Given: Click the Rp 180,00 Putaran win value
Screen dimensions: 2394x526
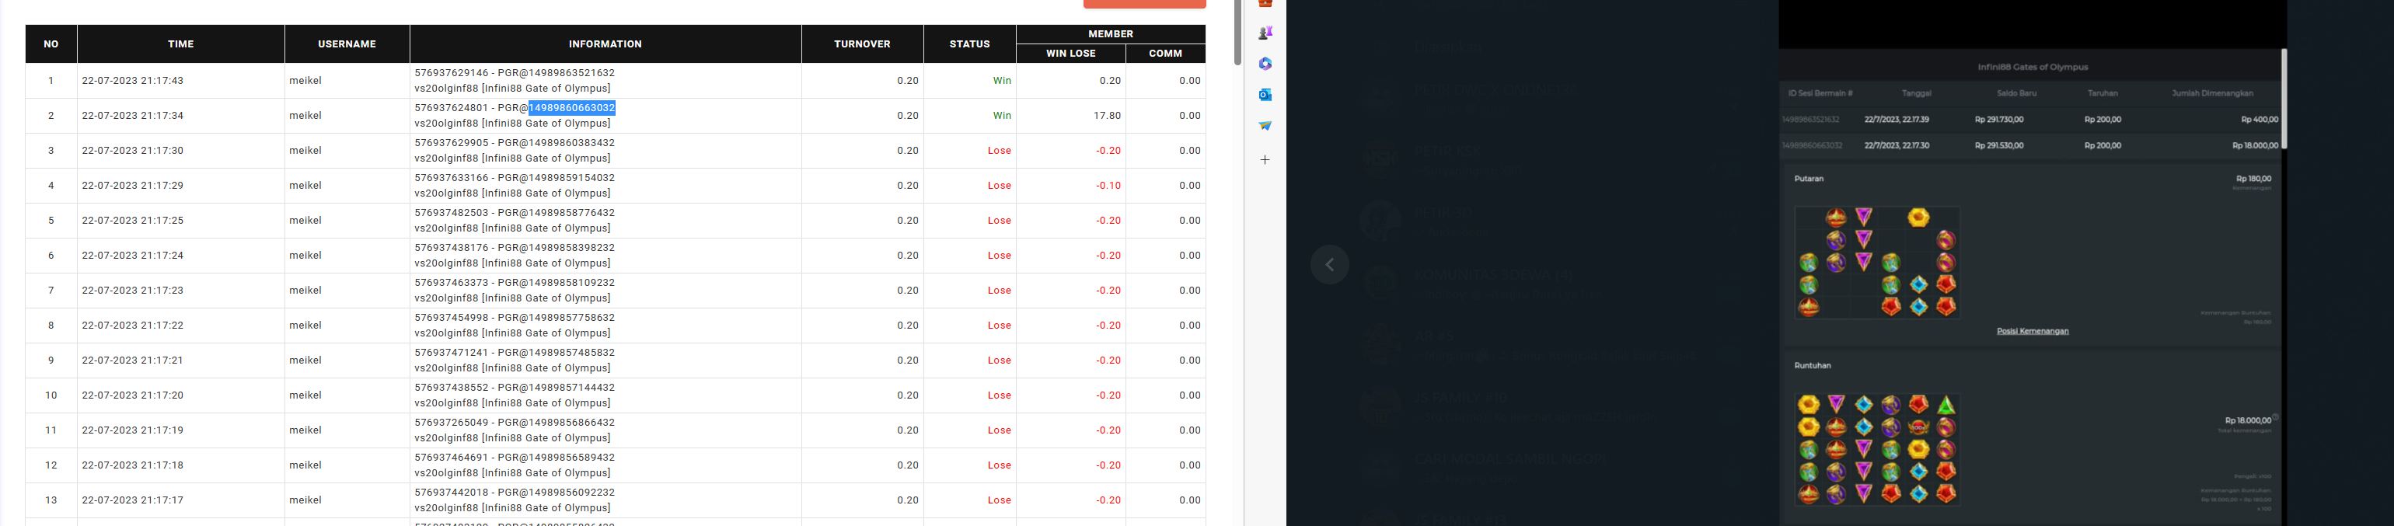Looking at the screenshot, I should point(2253,179).
